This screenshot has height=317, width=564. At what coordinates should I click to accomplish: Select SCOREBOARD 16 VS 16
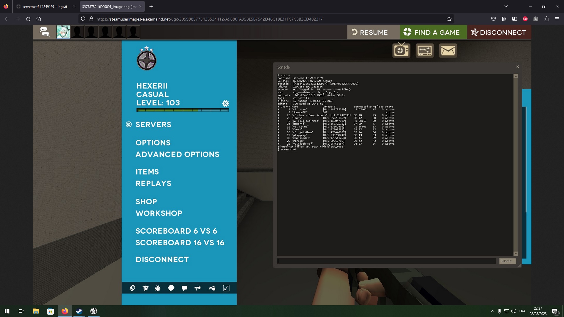pyautogui.click(x=180, y=243)
